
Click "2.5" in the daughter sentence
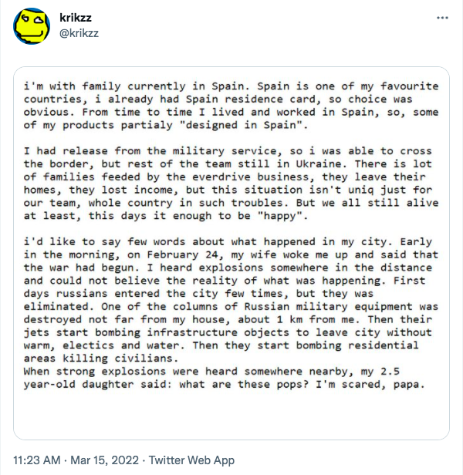point(390,372)
